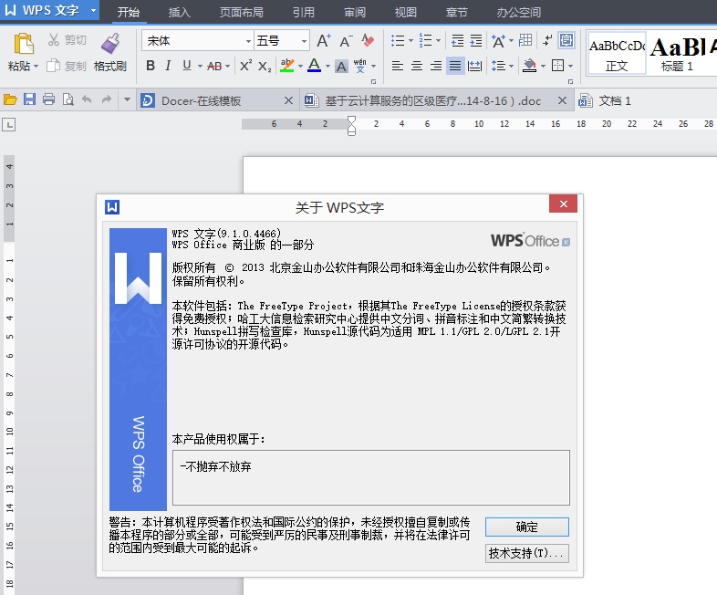Click the phonetic guide wén icon
Screen dimensions: 717x595
click(360, 66)
